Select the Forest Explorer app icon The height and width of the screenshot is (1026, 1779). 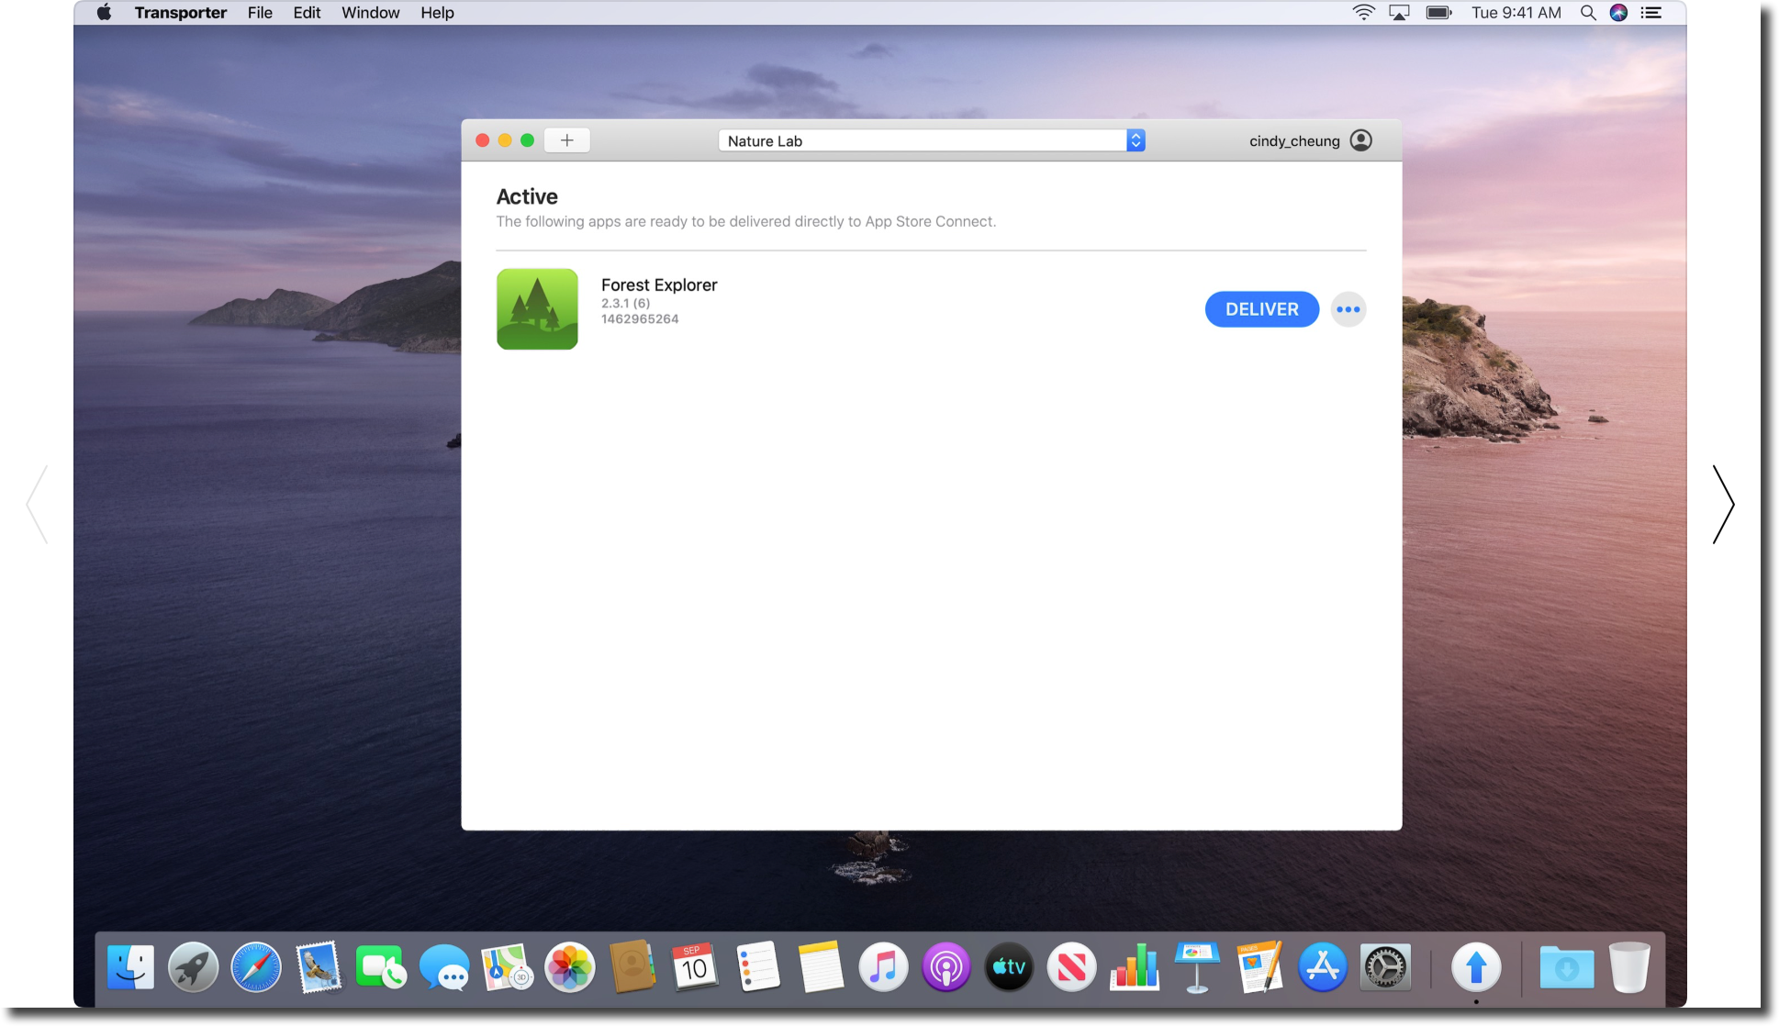tap(537, 308)
